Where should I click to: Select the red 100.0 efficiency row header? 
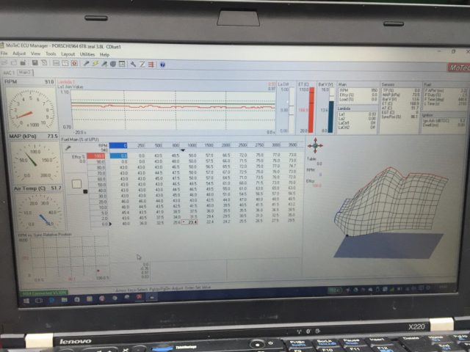(x=96, y=156)
